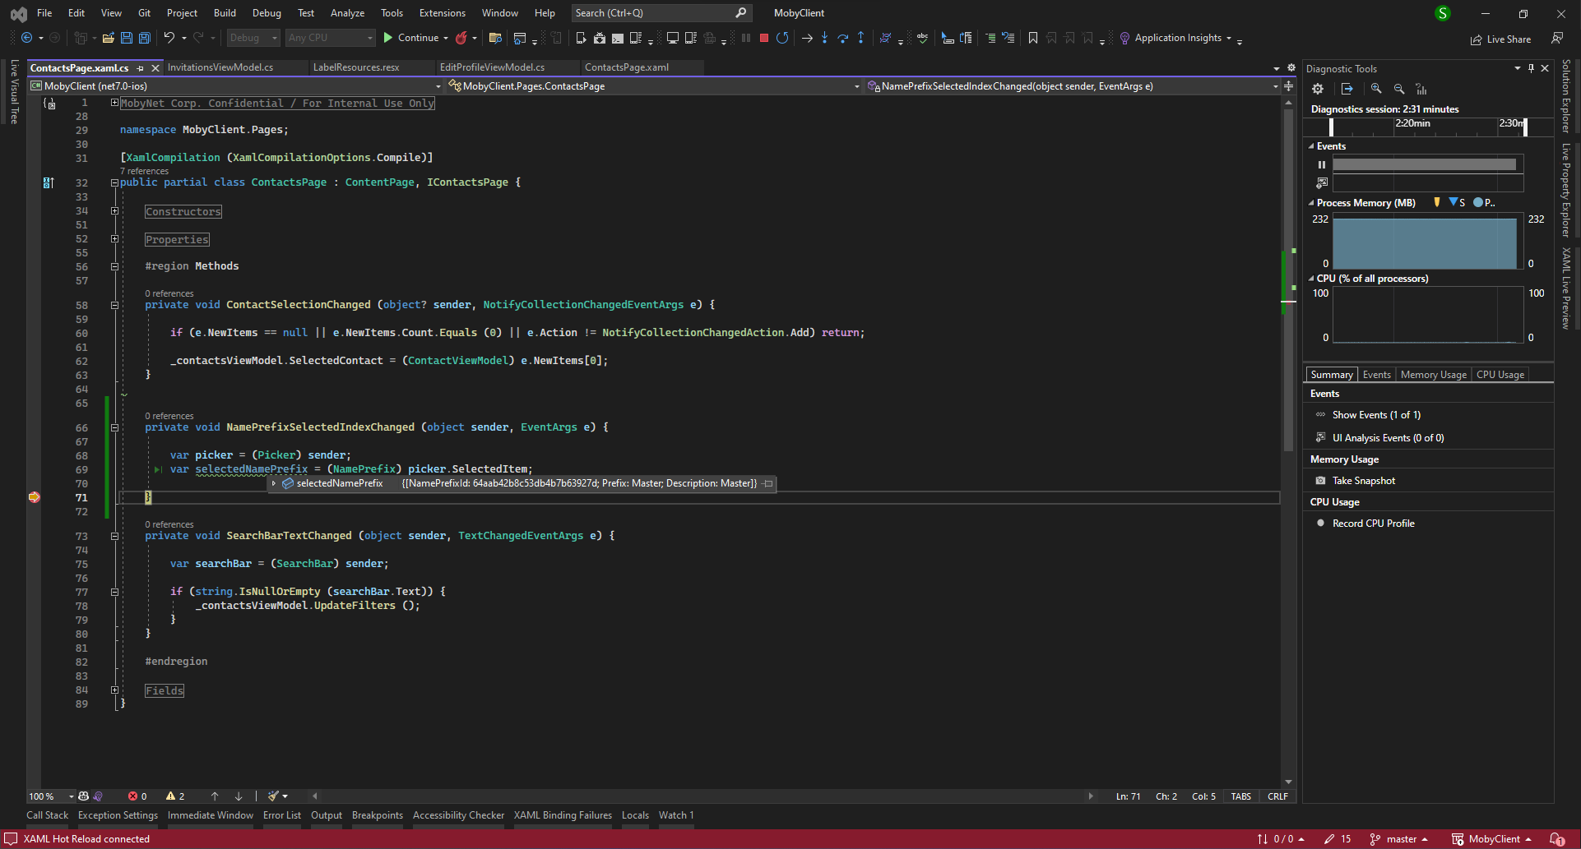The width and height of the screenshot is (1581, 849).
Task: Click the Restart debugging icon
Action: point(782,38)
